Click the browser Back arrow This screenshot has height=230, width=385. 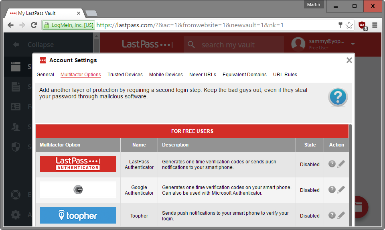coord(10,25)
